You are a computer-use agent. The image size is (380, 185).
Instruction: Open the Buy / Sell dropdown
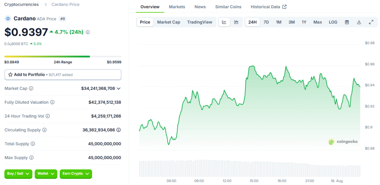coord(18,174)
